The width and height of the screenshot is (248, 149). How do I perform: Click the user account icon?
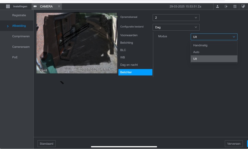pos(218,6)
